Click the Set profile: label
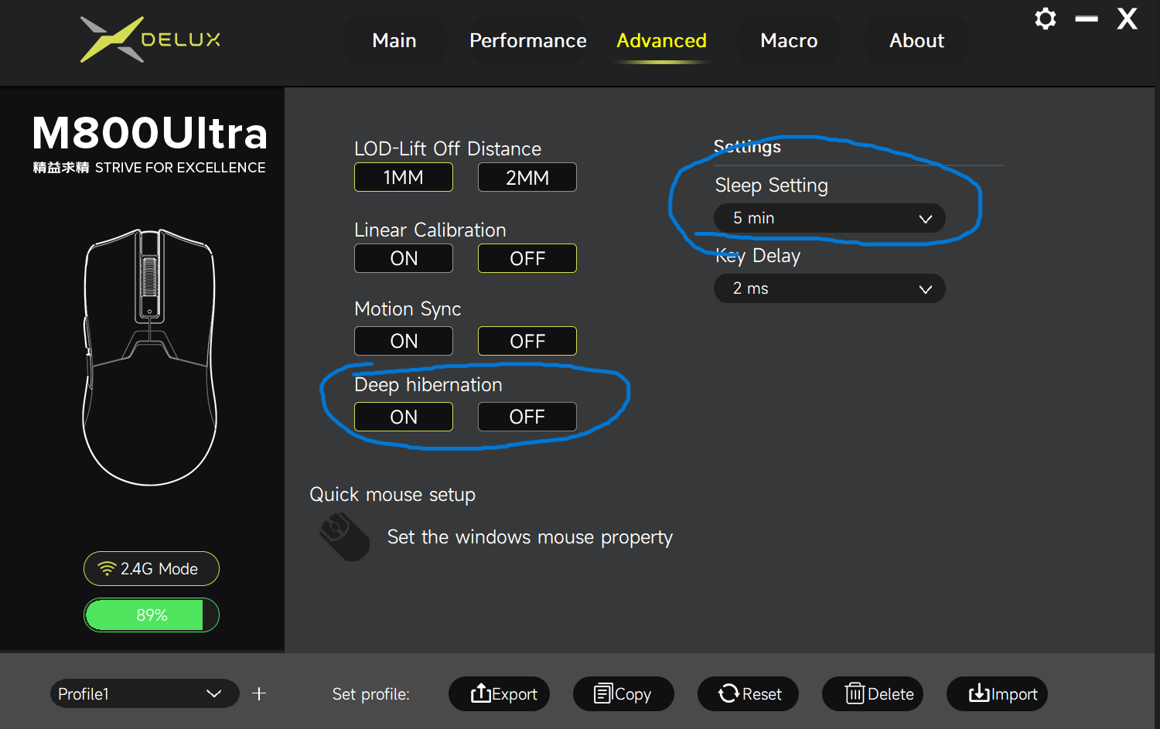Screen dimensions: 1160x729 [x=371, y=694]
